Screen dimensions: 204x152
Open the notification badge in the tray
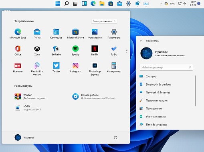coord(199,4)
